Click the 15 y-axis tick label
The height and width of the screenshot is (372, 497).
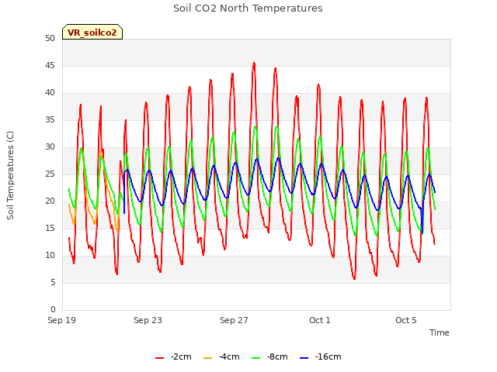coord(50,228)
